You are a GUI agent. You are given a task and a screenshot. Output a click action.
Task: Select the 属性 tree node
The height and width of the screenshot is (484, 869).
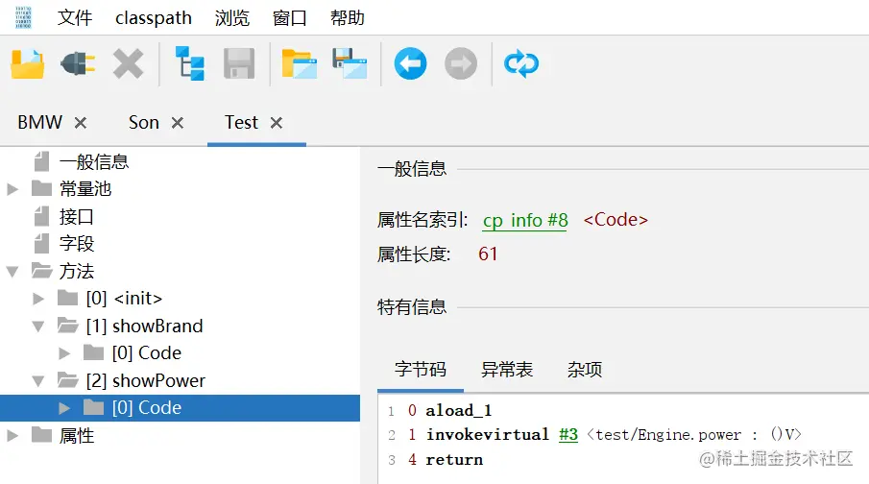77,436
